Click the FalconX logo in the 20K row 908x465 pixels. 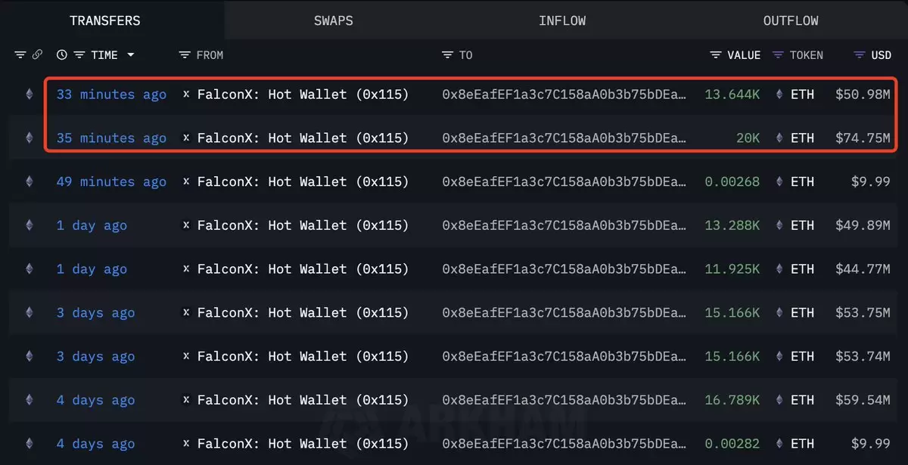(x=186, y=138)
